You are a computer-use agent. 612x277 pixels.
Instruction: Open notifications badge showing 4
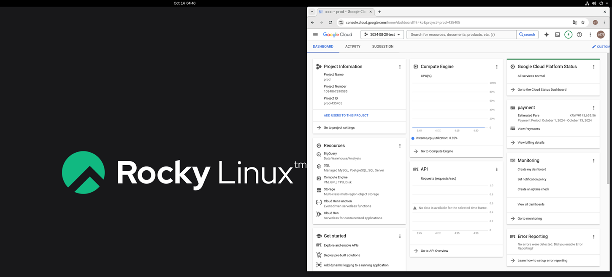(x=569, y=35)
